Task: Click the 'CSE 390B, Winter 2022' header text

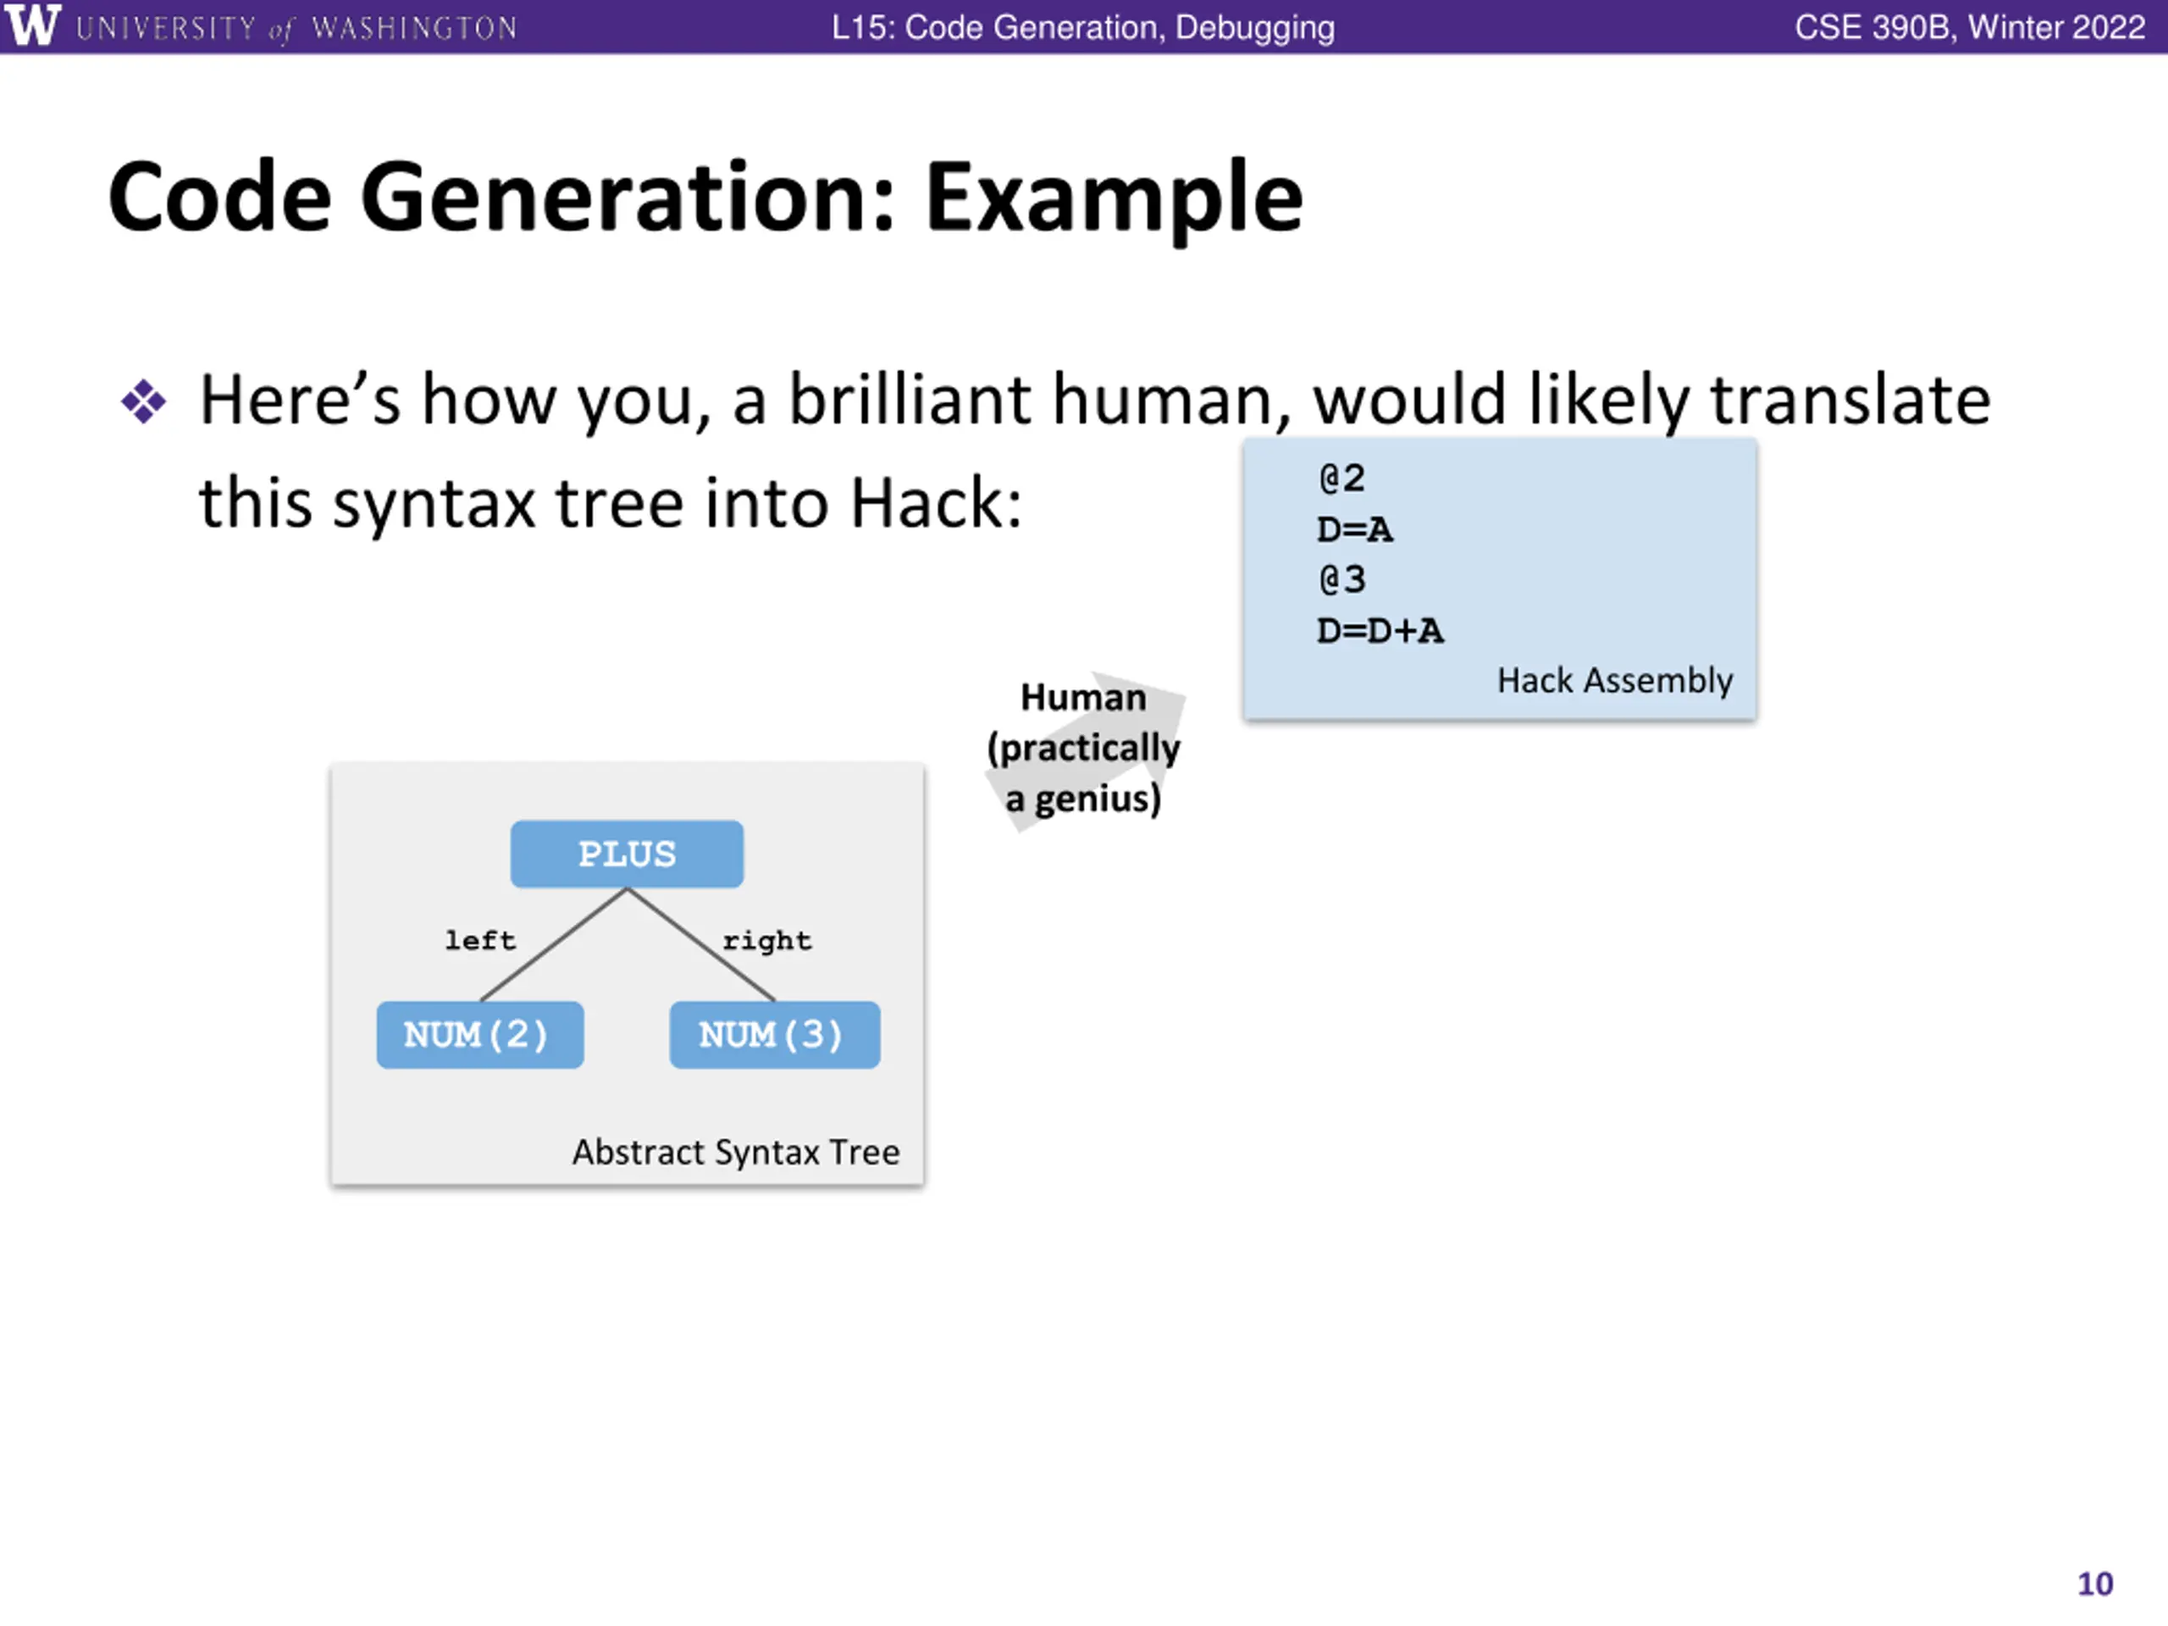Action: (x=1970, y=26)
